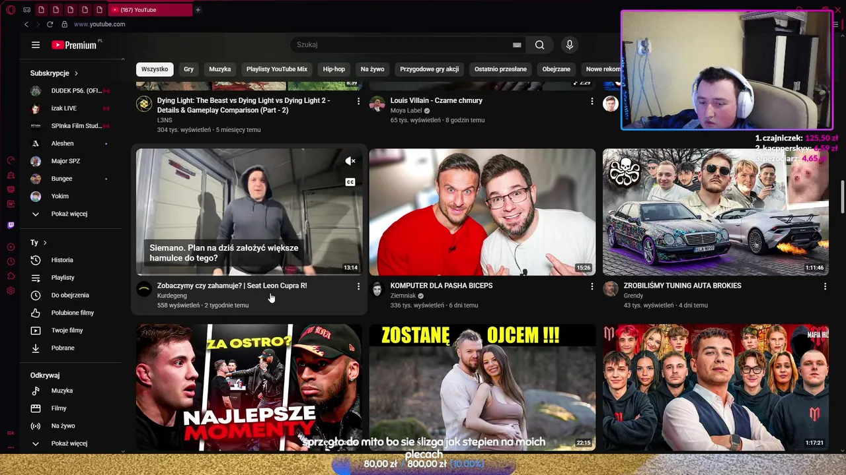
Task: Select the Przygodowe gry akcji chip
Action: pyautogui.click(x=430, y=69)
